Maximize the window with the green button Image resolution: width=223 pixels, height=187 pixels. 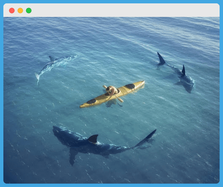click(x=29, y=11)
